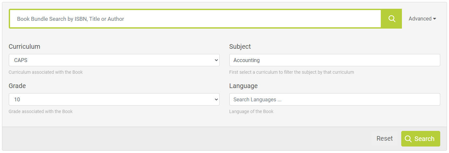This screenshot has width=449, height=153.
Task: Click the 'First select a curriculum' hint text
Action: pyautogui.click(x=291, y=72)
